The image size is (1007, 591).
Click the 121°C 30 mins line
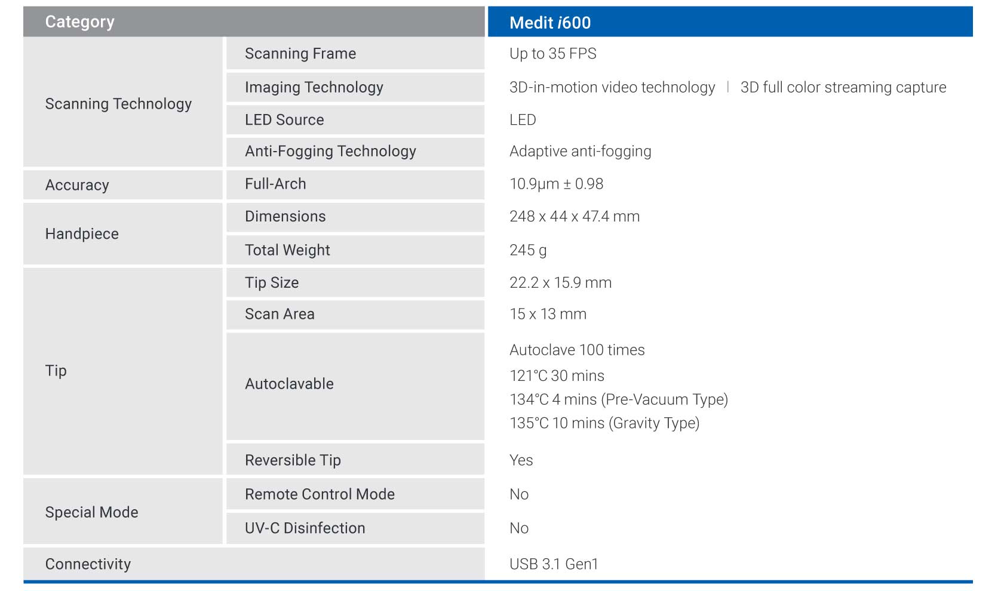click(x=557, y=375)
